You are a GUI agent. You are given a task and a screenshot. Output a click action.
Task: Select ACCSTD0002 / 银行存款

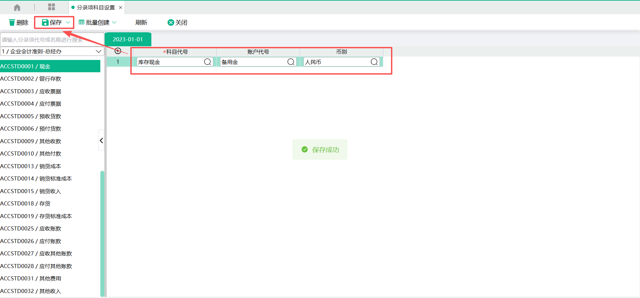[x=50, y=79]
